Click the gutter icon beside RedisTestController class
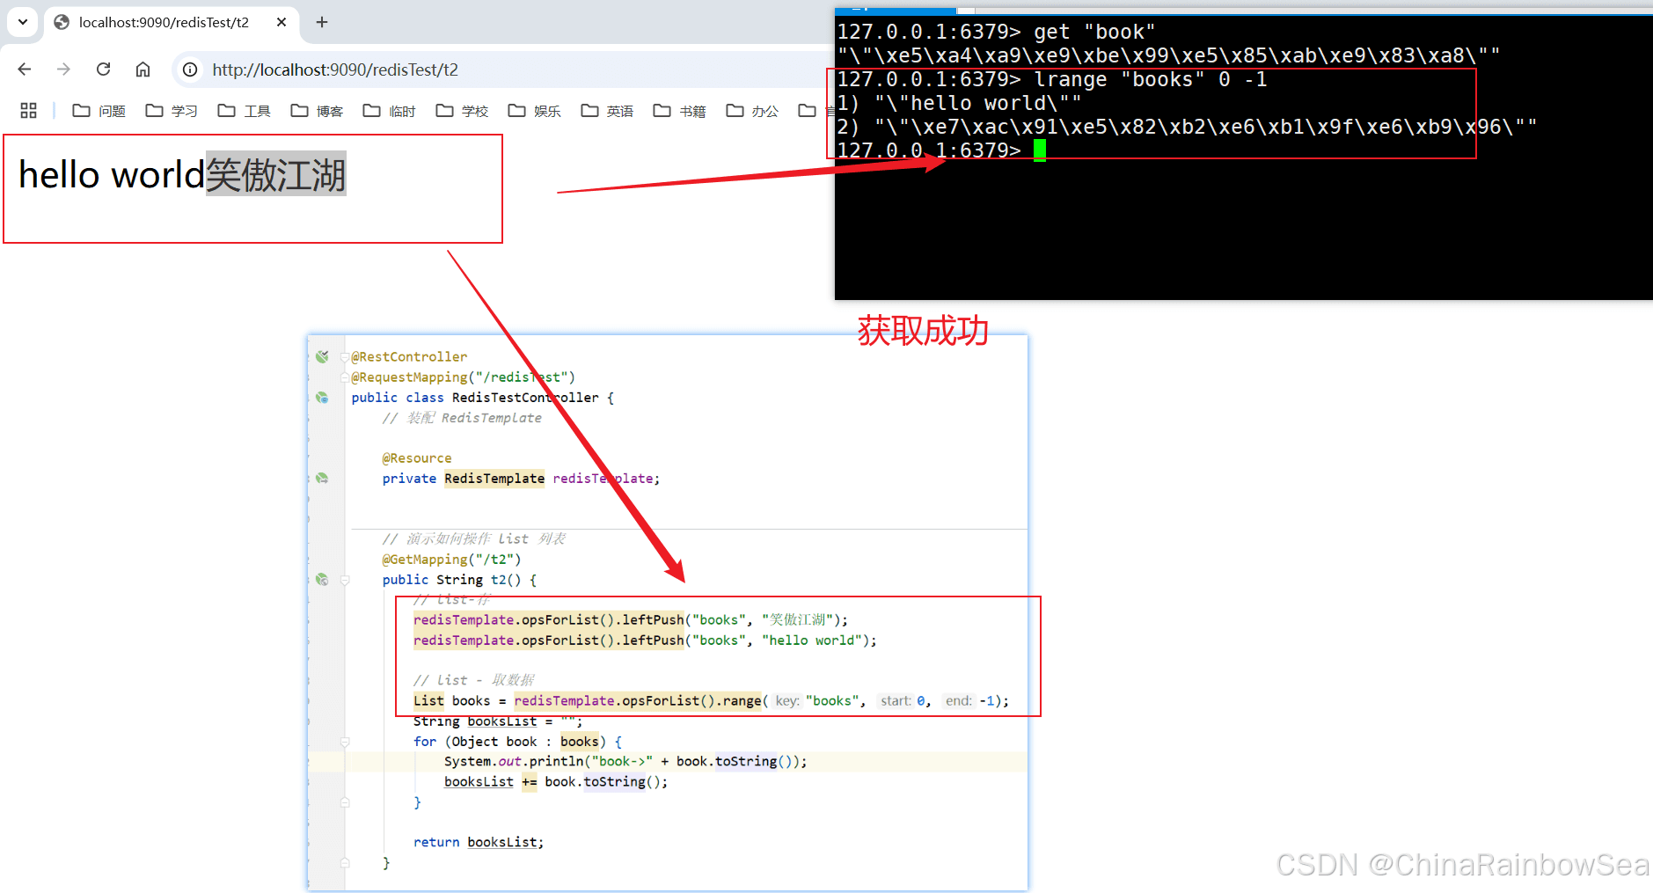 tap(322, 398)
